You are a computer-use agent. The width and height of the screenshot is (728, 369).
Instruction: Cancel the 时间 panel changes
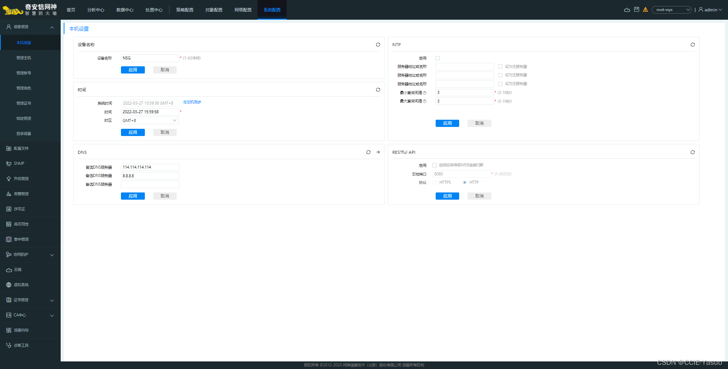coord(165,132)
